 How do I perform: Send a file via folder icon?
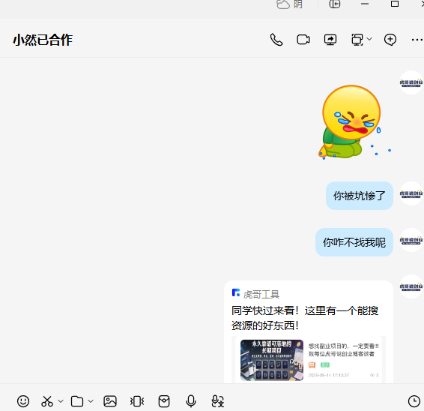77,401
